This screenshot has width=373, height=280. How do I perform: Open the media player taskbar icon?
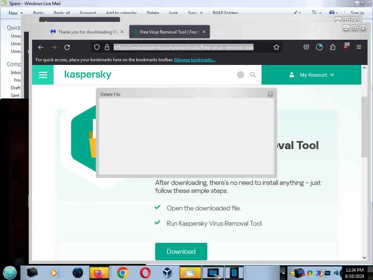tap(54, 273)
